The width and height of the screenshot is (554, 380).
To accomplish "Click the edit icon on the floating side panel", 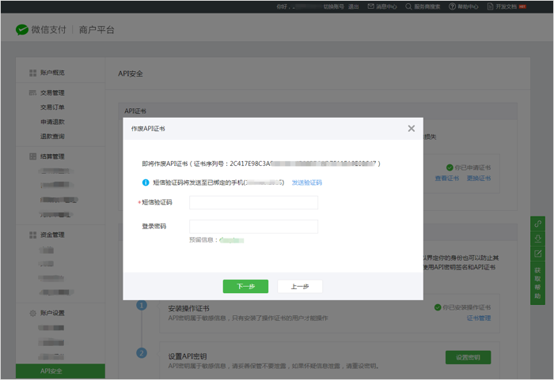I will [x=537, y=254].
